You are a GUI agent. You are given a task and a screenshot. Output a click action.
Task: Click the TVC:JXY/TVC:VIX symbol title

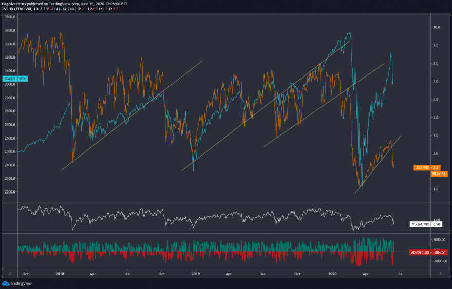click(16, 9)
